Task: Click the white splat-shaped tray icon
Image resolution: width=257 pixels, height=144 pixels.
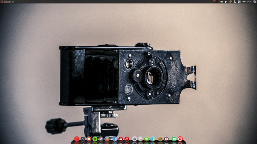Action: (226, 2)
